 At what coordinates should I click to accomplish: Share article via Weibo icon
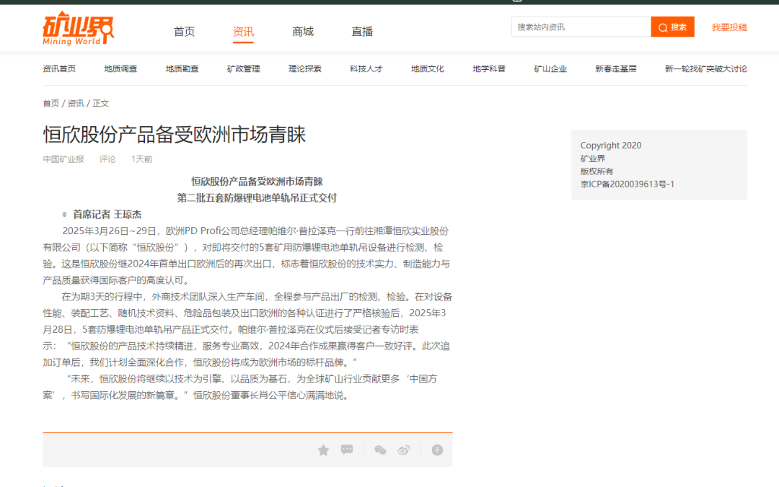pyautogui.click(x=404, y=450)
